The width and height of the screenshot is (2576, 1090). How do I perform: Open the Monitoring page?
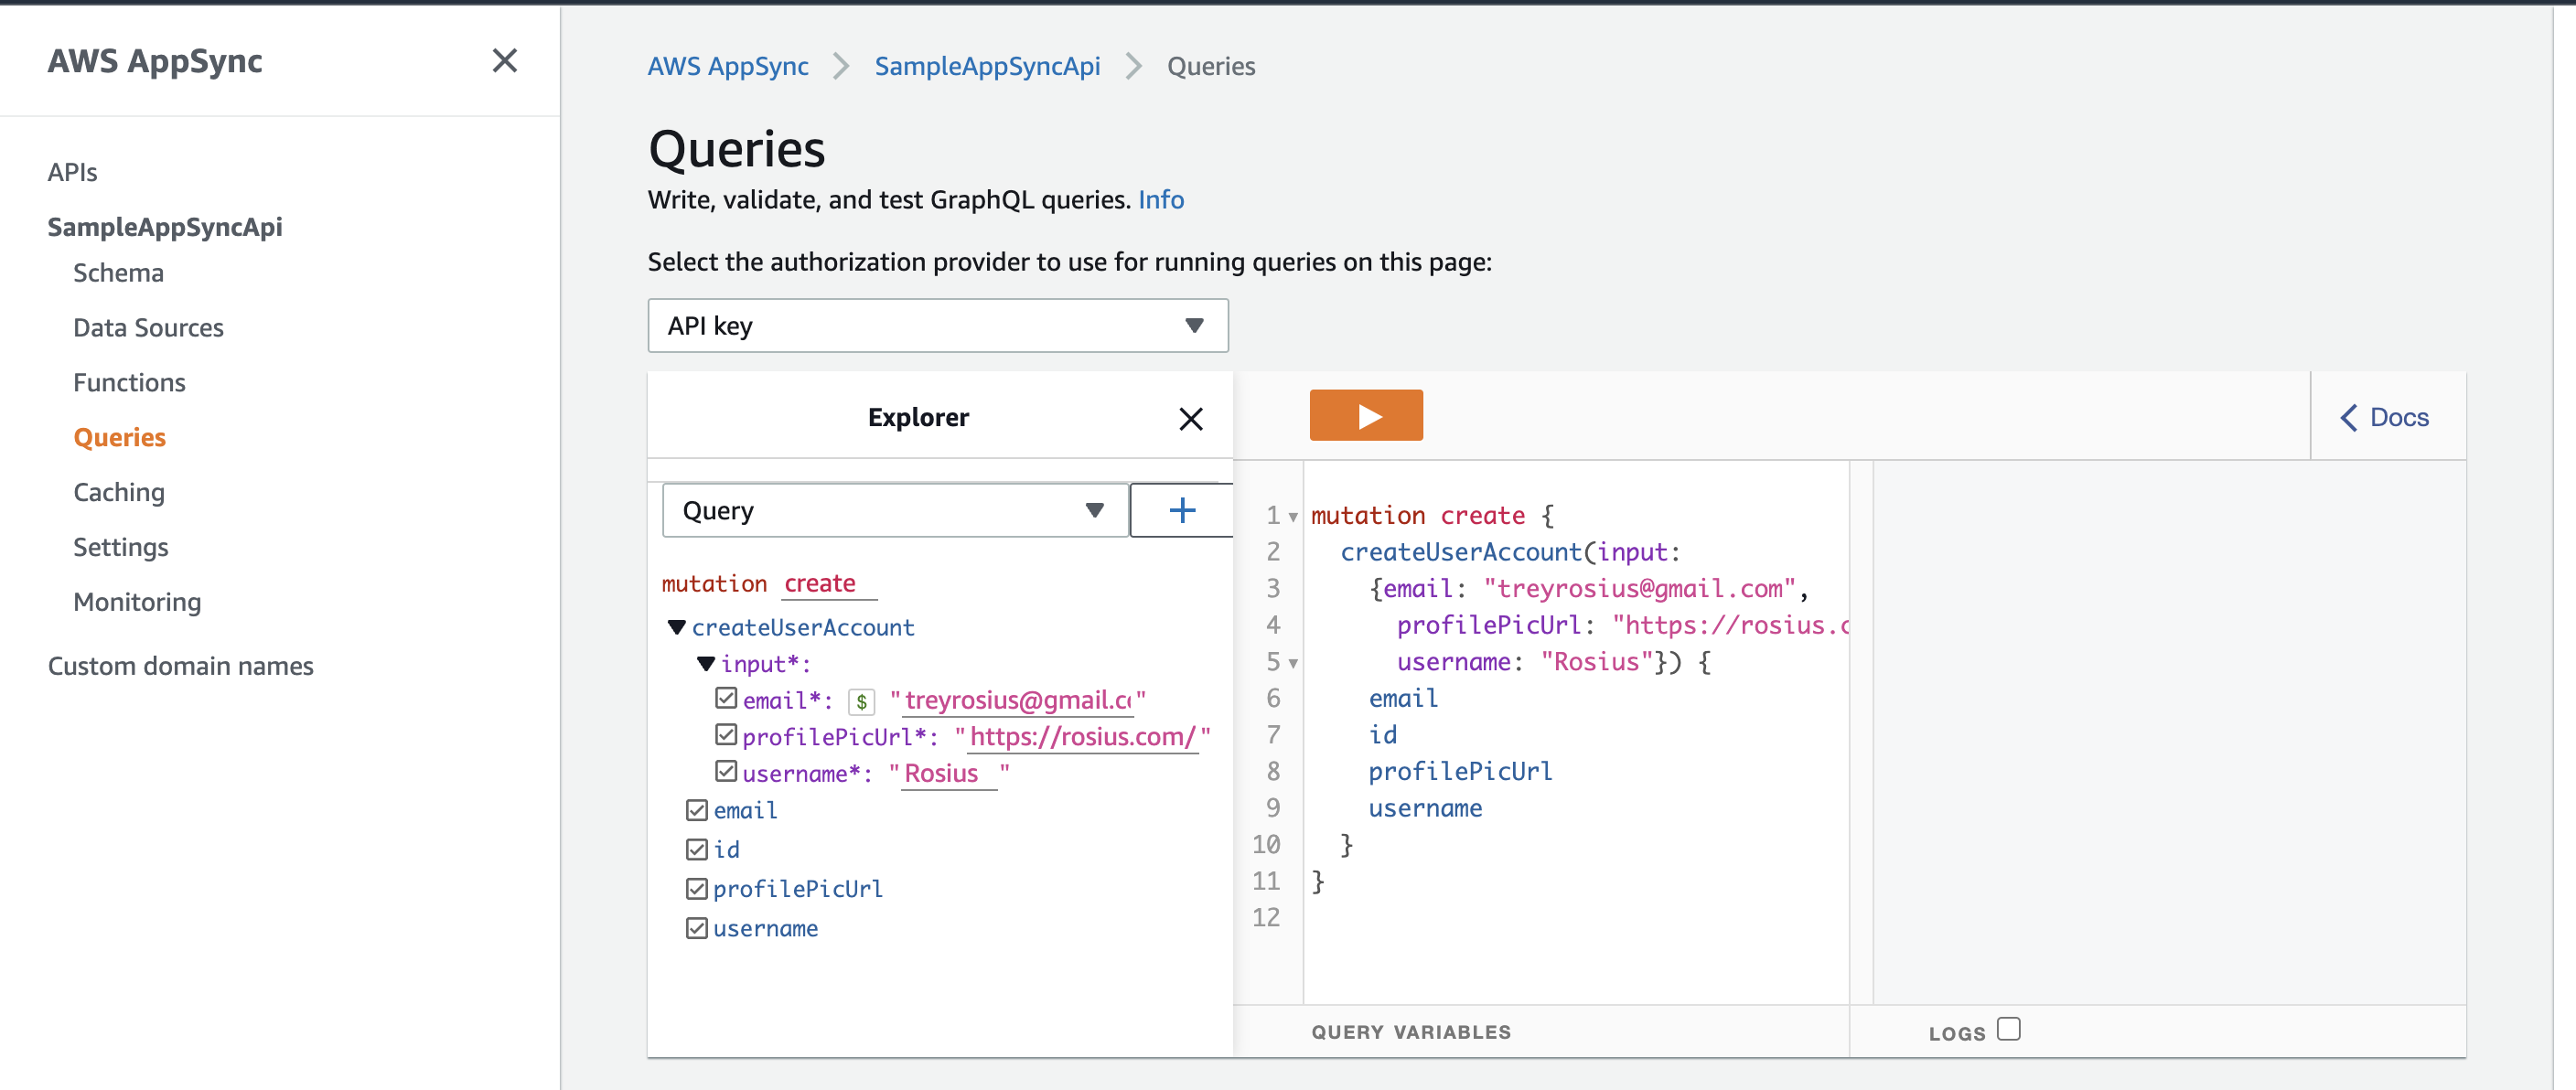click(x=137, y=602)
